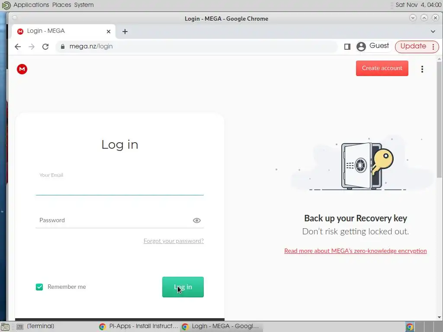Switch to Login - MEGA taskbar entry
The height and width of the screenshot is (332, 443).
221,326
